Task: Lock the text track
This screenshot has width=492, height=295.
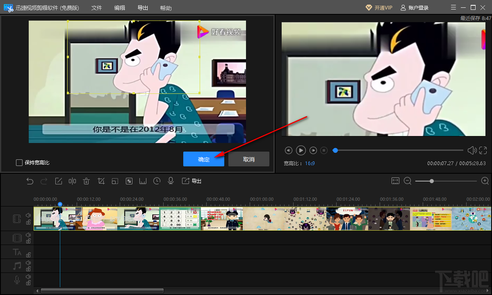Action: (x=28, y=255)
